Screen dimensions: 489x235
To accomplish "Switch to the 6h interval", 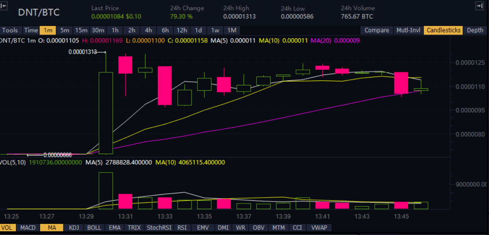I will pyautogui.click(x=165, y=30).
